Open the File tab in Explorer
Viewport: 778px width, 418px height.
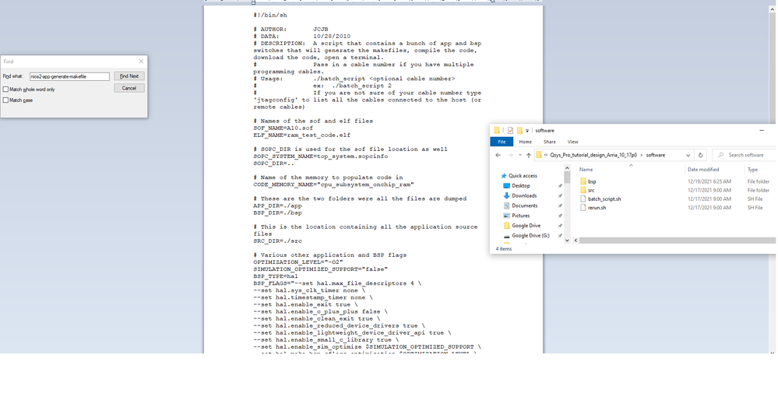tap(502, 142)
